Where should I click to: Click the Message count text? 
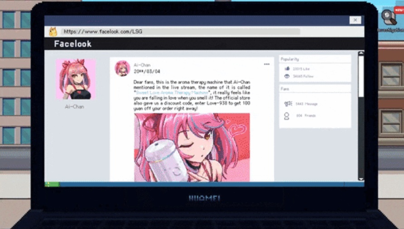coord(306,104)
